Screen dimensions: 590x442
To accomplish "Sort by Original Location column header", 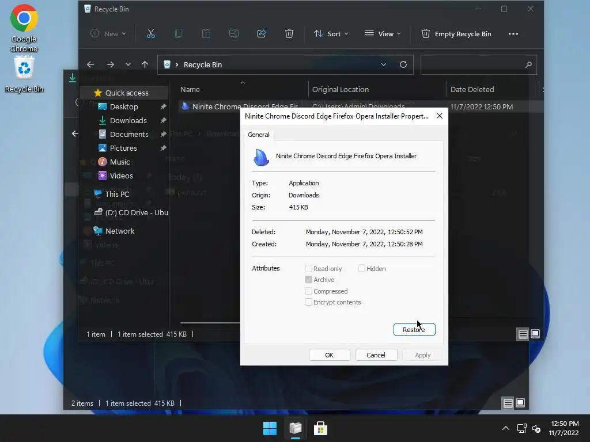I will tap(341, 89).
